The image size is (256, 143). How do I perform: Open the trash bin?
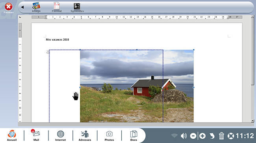221,136
